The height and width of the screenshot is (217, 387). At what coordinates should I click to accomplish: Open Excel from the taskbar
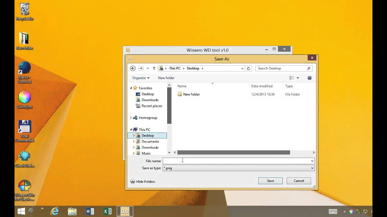(x=107, y=212)
